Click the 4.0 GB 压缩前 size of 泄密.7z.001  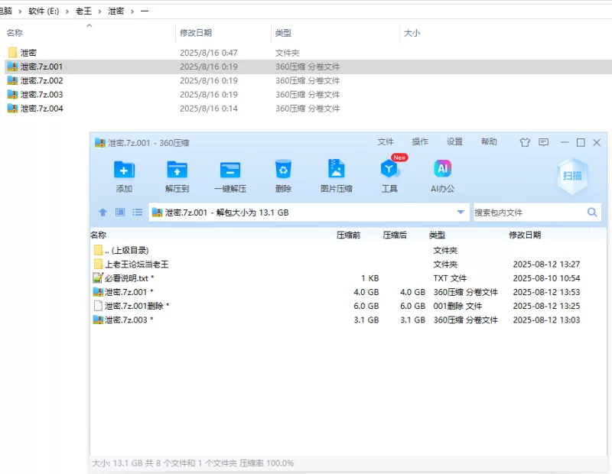coord(366,292)
